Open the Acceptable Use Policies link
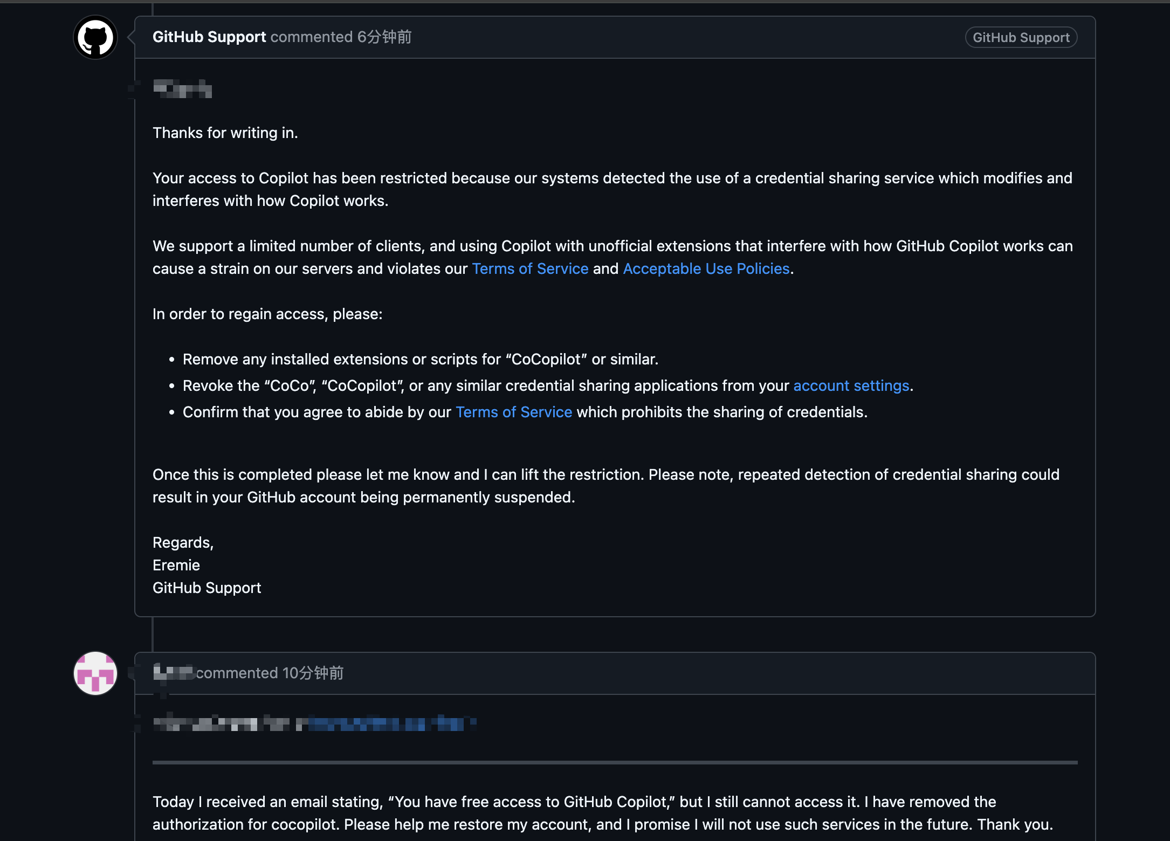This screenshot has height=841, width=1170. [x=706, y=268]
